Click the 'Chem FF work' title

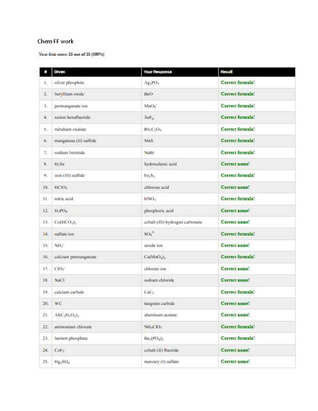click(x=55, y=41)
